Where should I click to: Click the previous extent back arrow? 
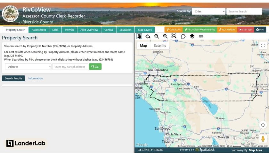point(148,36)
